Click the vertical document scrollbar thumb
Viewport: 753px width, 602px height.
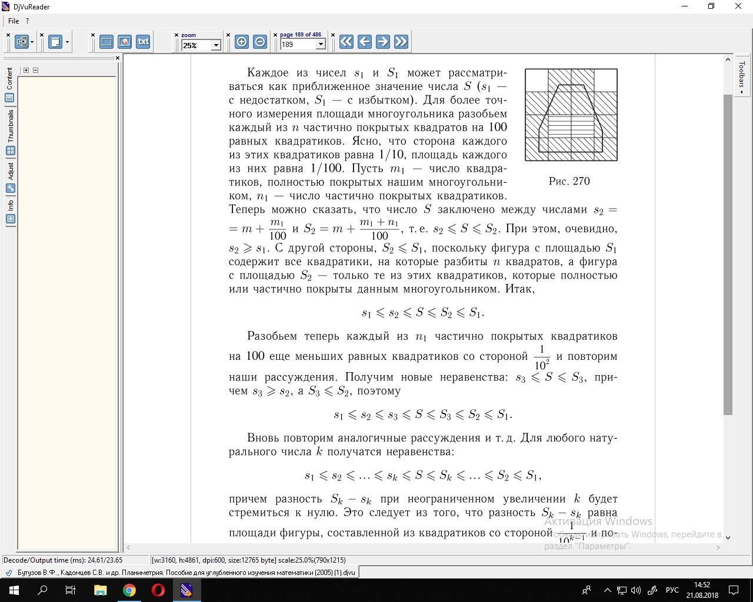point(728,253)
